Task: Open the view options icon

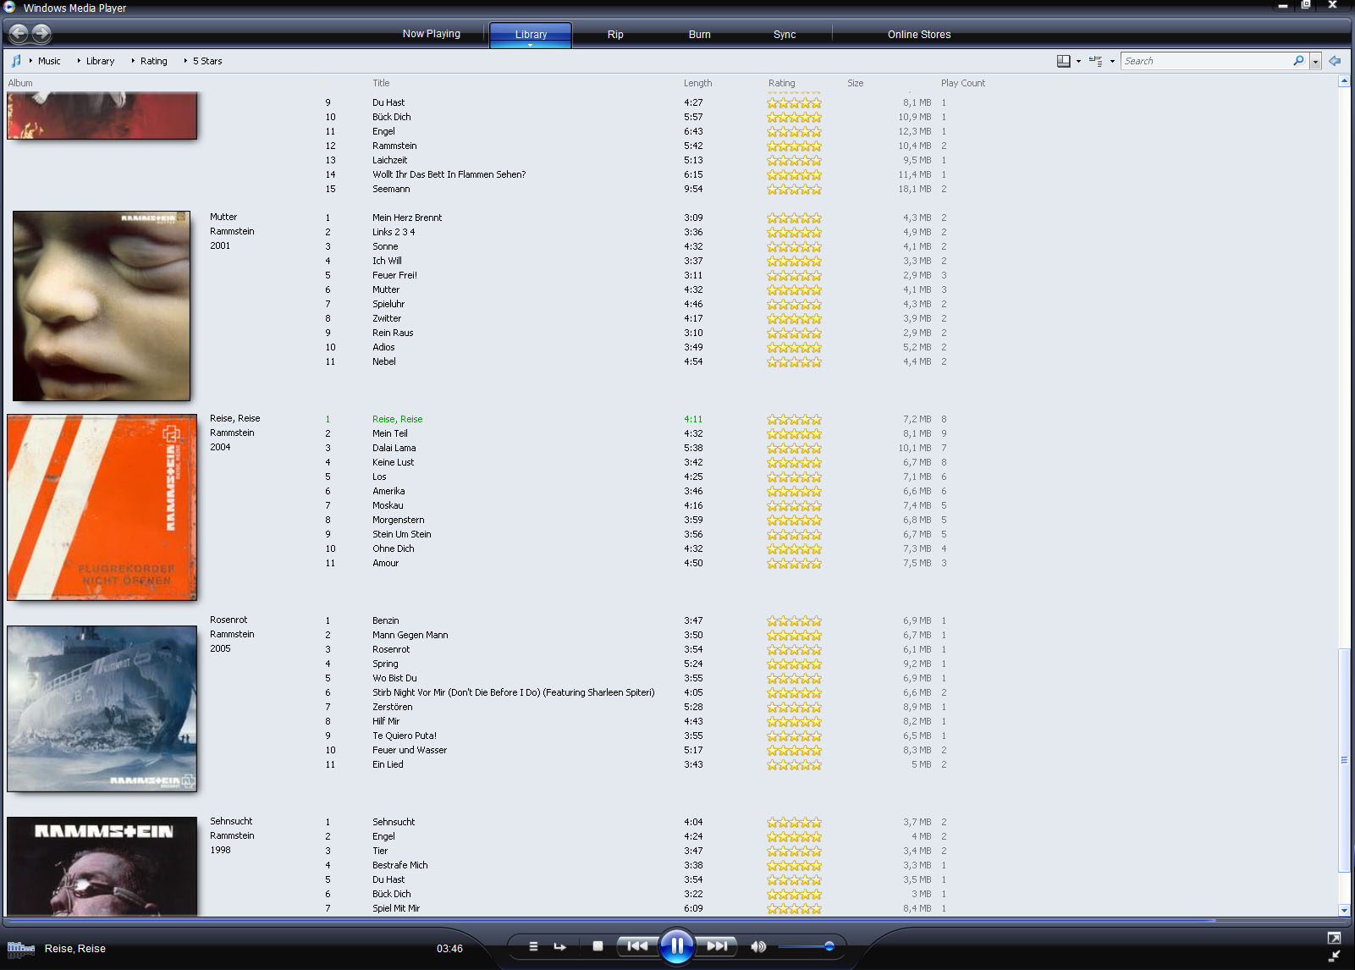Action: click(x=1096, y=61)
